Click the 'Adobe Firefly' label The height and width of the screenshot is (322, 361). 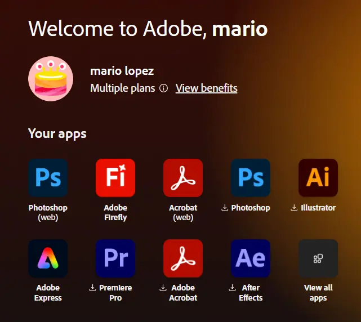[115, 212]
